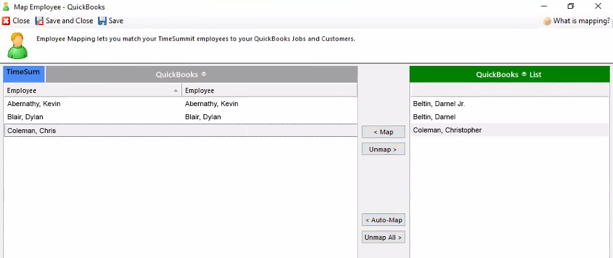Click the sort arrow in Employee header
The height and width of the screenshot is (258, 613).
tap(176, 90)
